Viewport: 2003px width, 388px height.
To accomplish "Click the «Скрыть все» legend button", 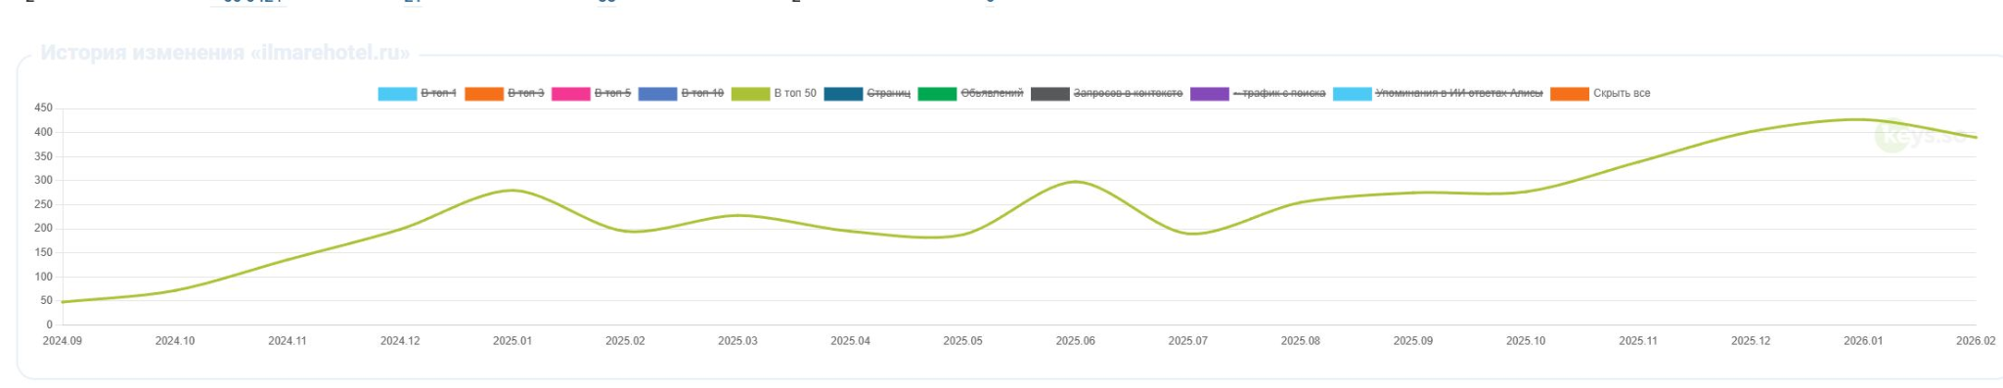I will [x=1600, y=94].
